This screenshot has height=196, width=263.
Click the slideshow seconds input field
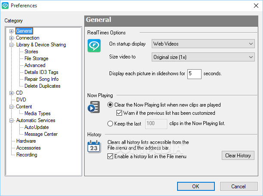[x=194, y=73]
